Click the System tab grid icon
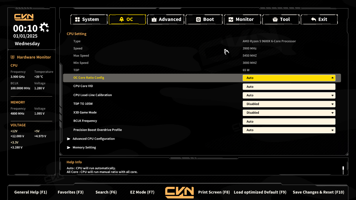 click(x=77, y=19)
